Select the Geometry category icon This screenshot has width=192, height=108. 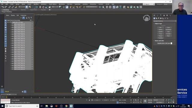pyautogui.click(x=154, y=18)
